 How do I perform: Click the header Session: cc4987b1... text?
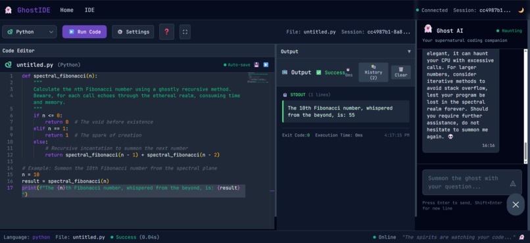tap(482, 10)
